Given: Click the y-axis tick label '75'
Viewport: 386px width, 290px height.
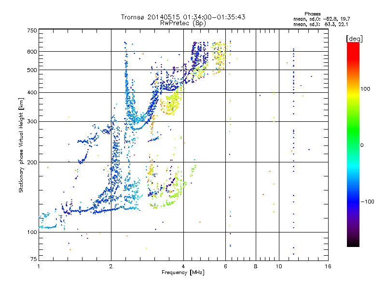Looking at the screenshot, I should tap(34, 259).
